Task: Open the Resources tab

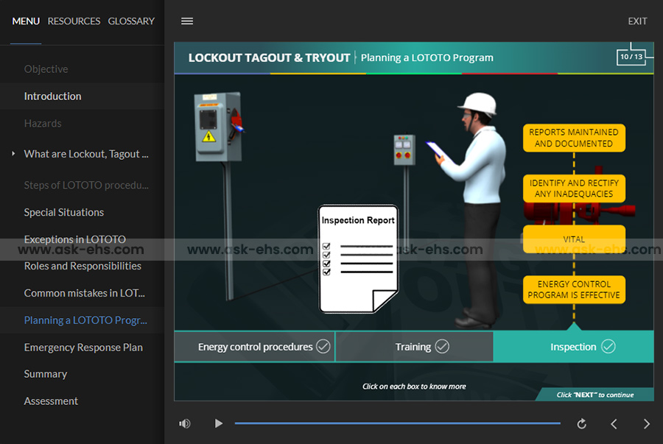Action: pos(74,21)
